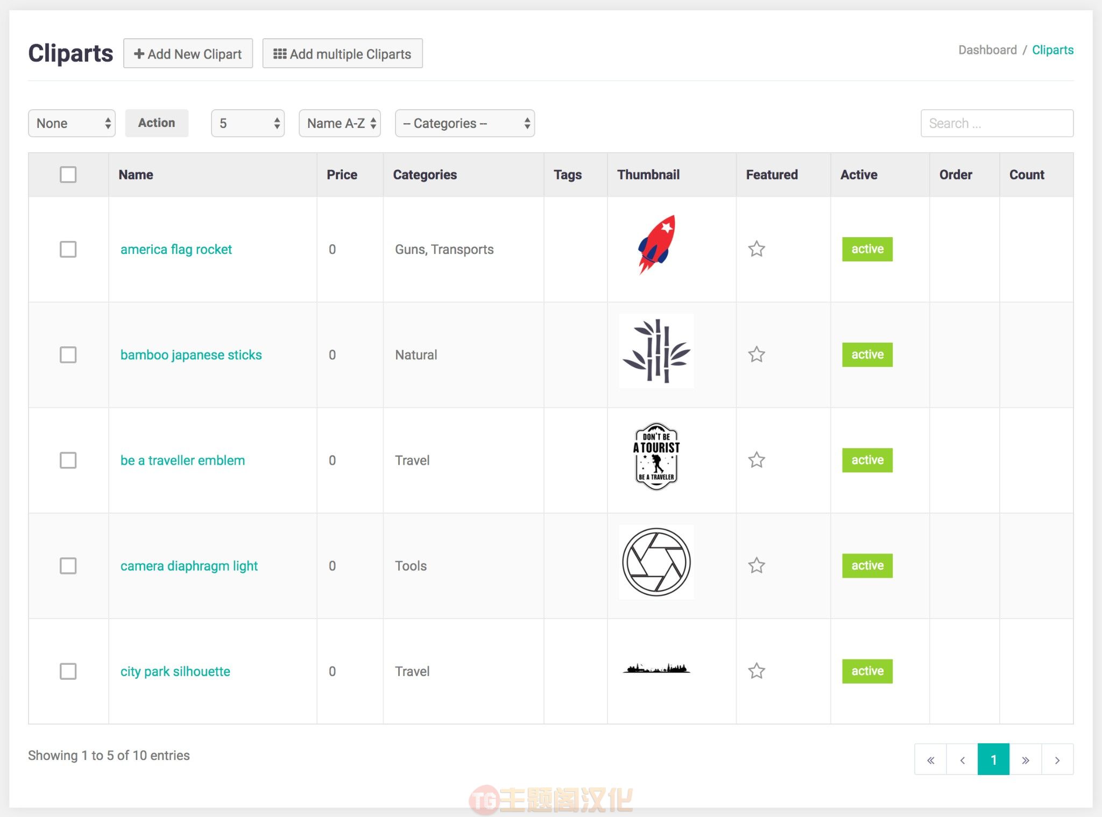Screen dimensions: 1102x817
Task: Open the be a traveller emblem link
Action: pyautogui.click(x=182, y=460)
